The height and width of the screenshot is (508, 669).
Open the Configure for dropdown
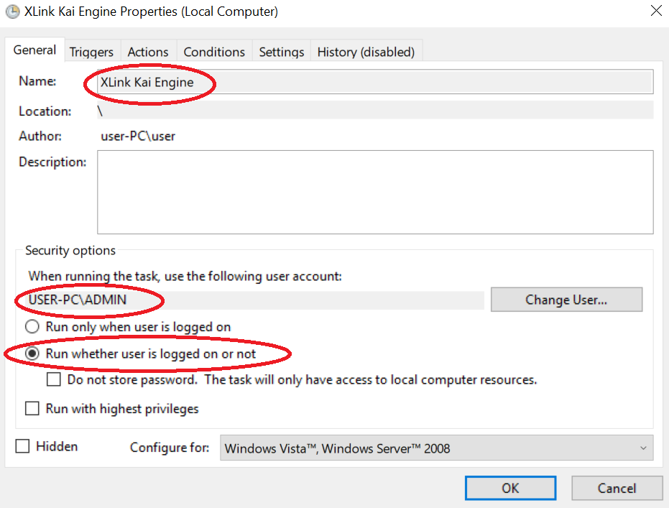pos(436,448)
